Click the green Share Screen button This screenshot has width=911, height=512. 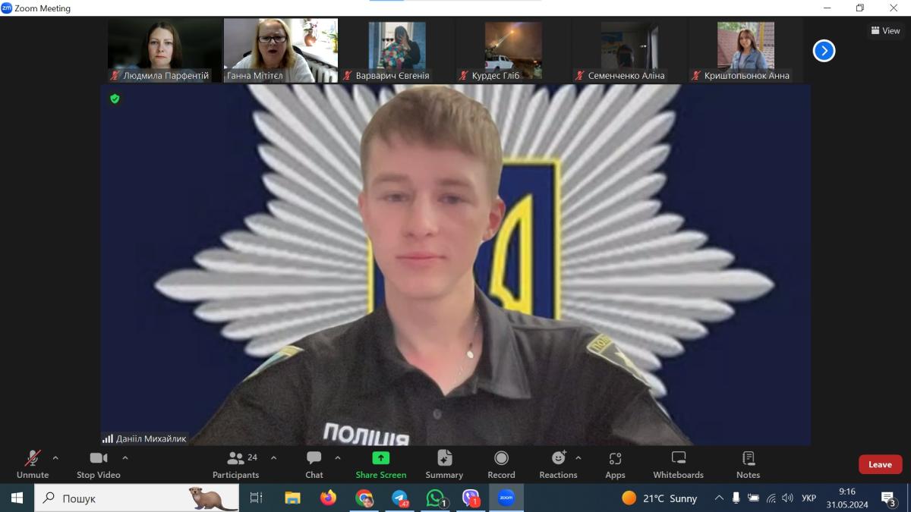pos(381,464)
